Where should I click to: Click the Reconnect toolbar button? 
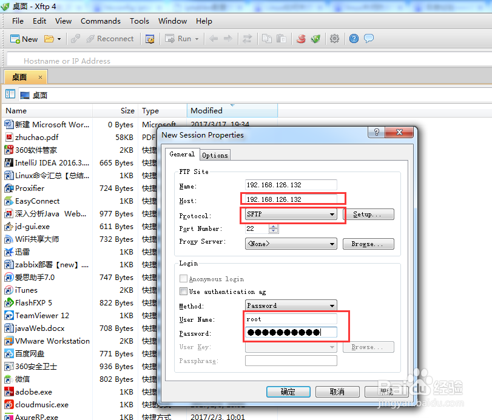[x=110, y=39]
